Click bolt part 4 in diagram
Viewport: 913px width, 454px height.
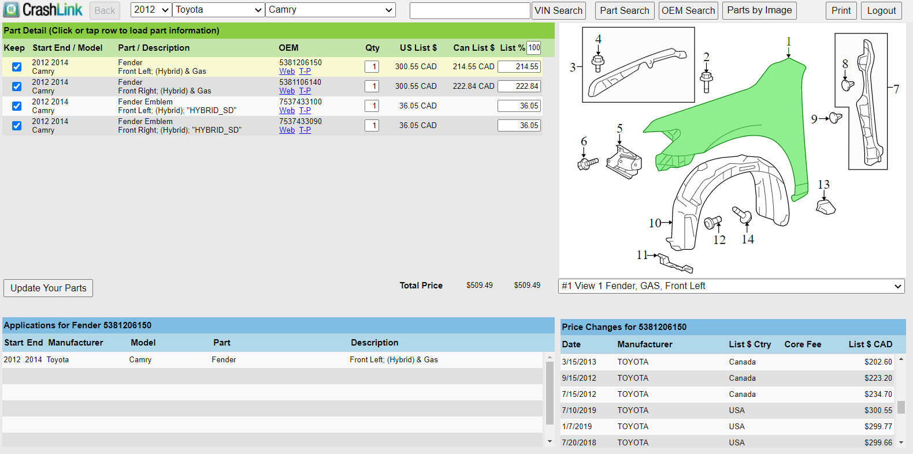click(598, 63)
